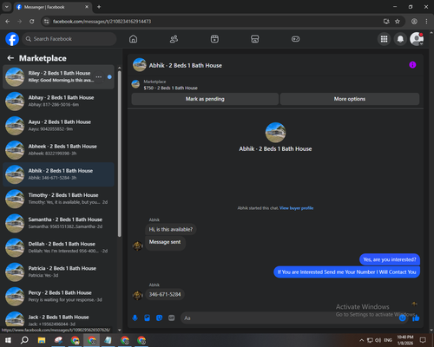
Task: Open the Percy conversation
Action: pyautogui.click(x=58, y=297)
